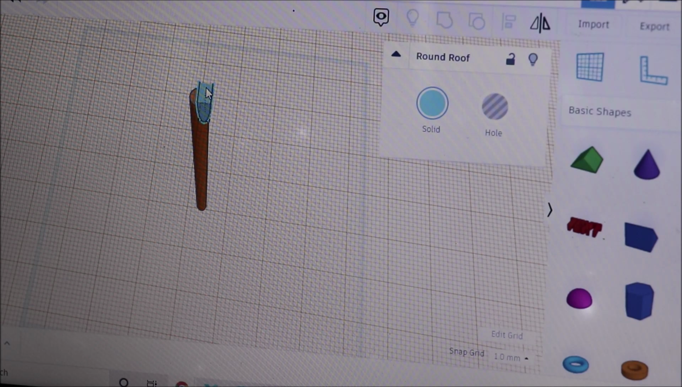
Task: Click the Ungroup shapes icon
Action: click(476, 21)
